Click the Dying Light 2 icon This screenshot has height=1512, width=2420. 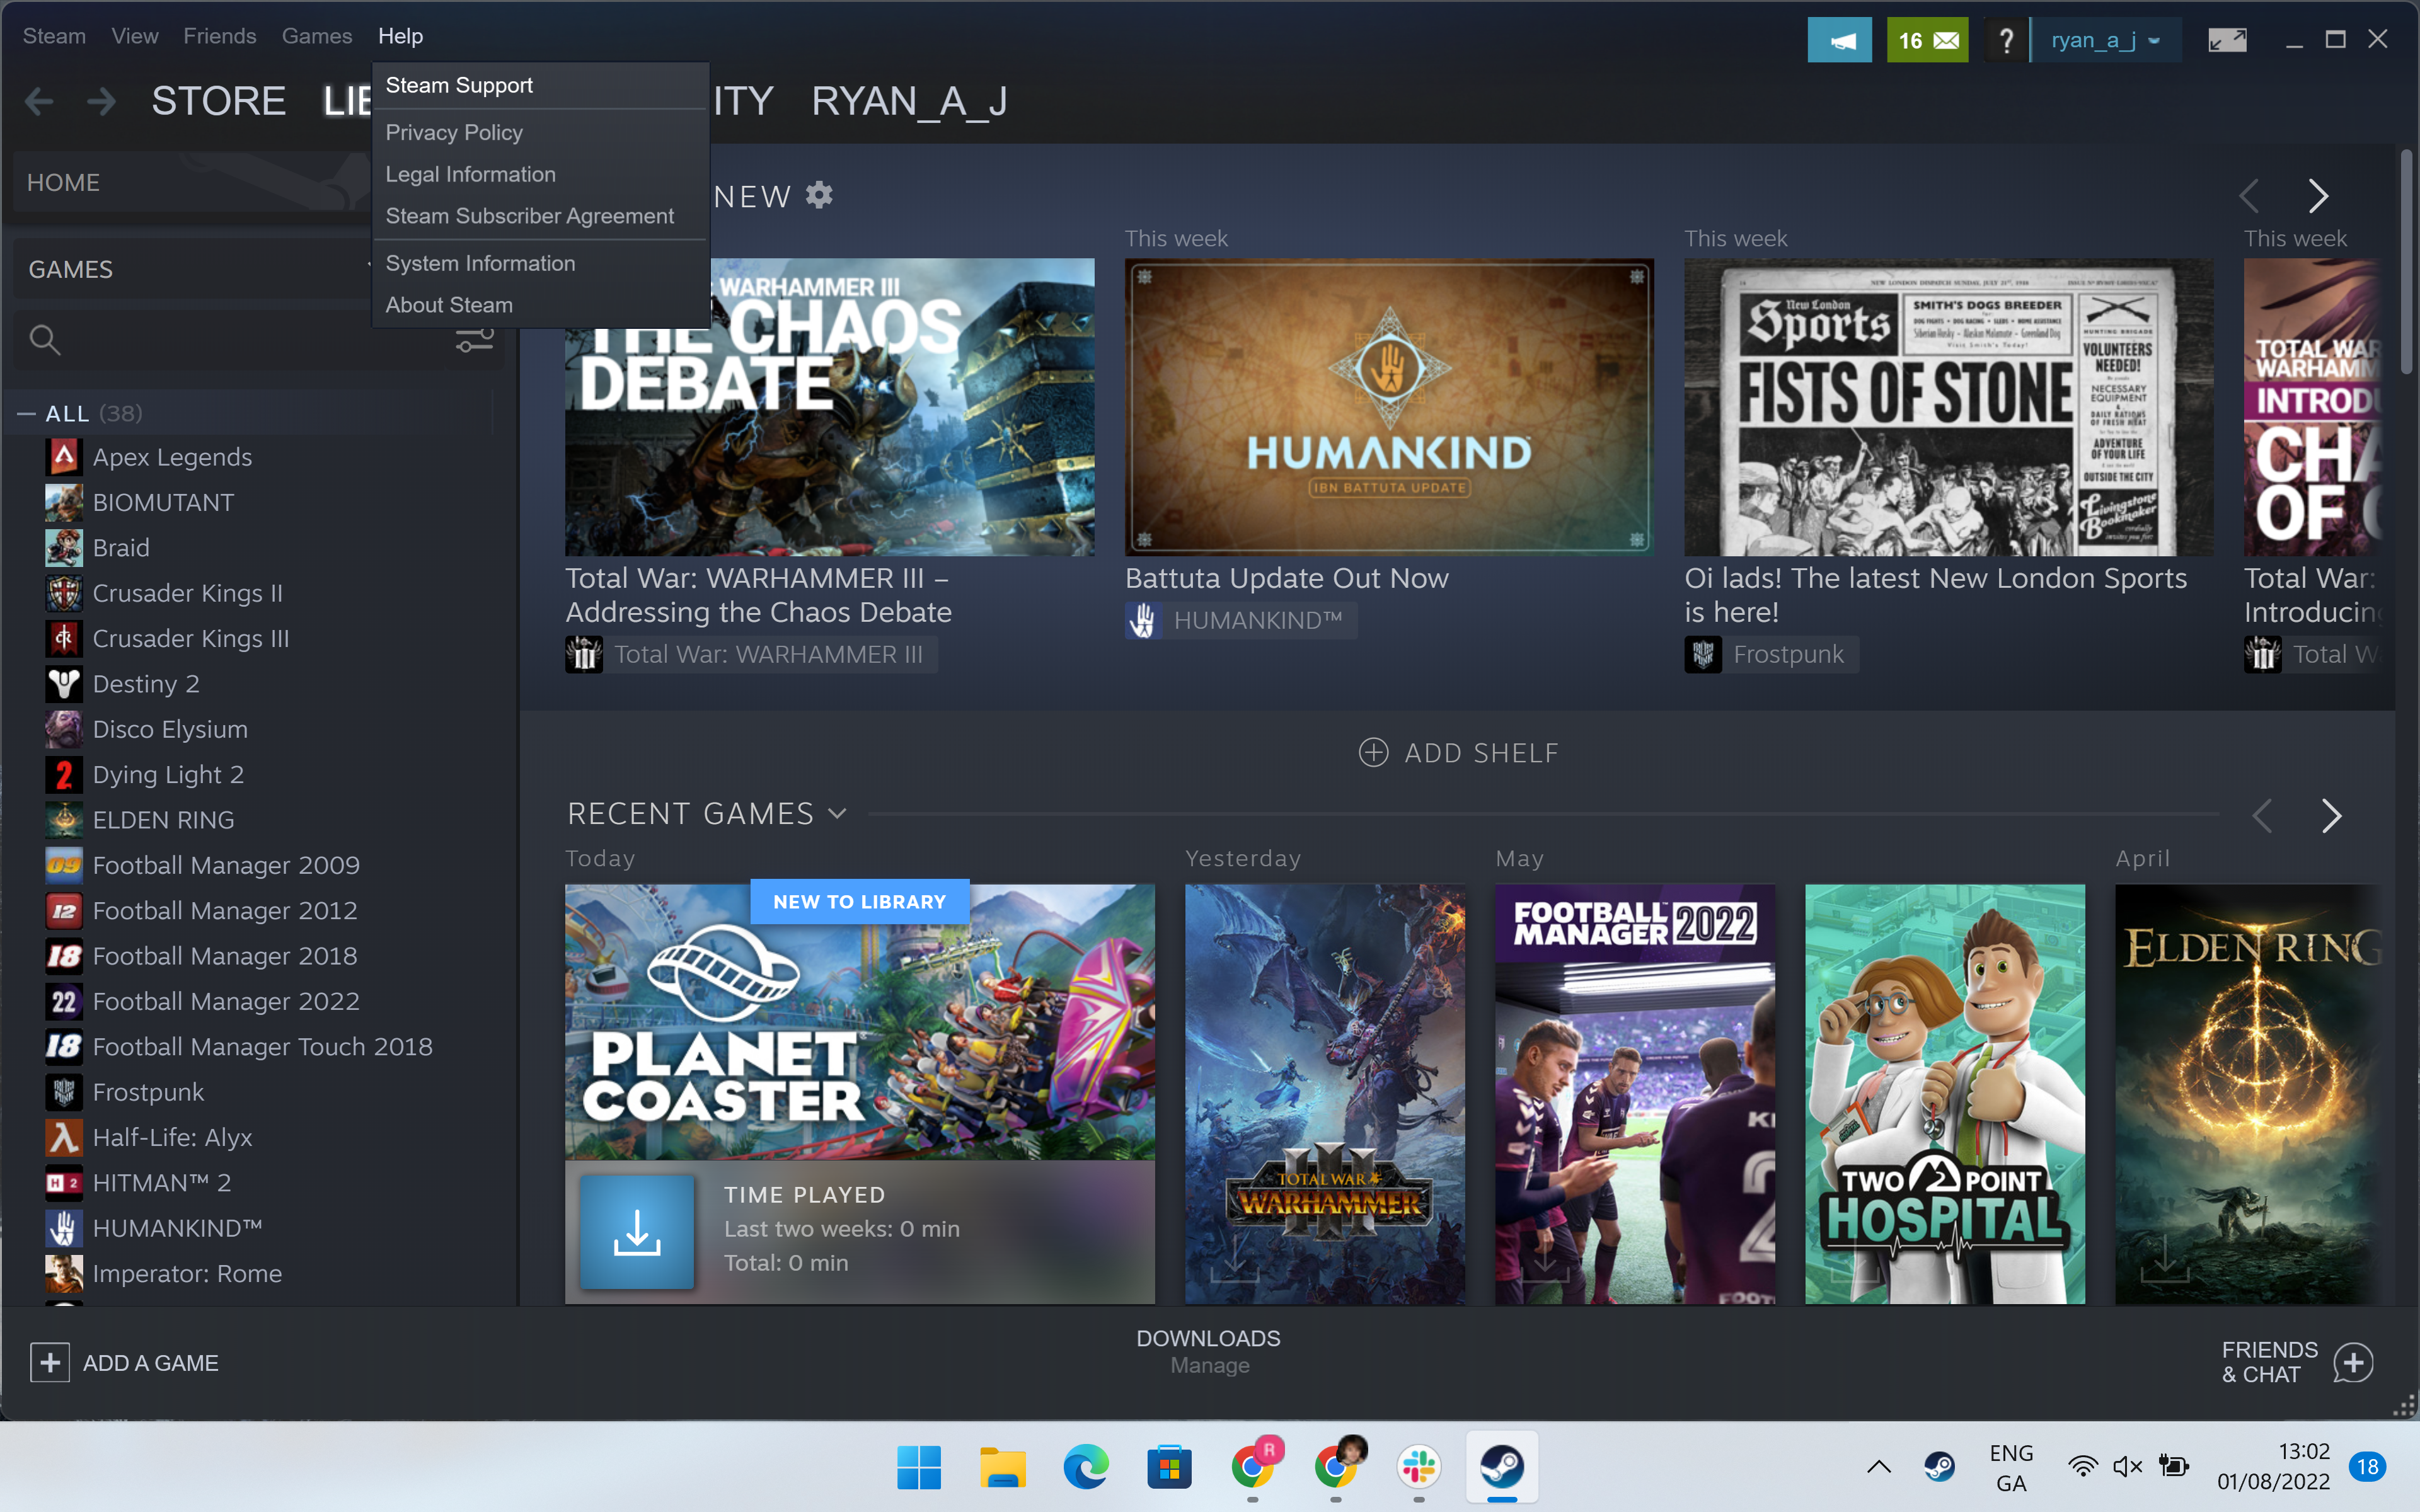64,775
